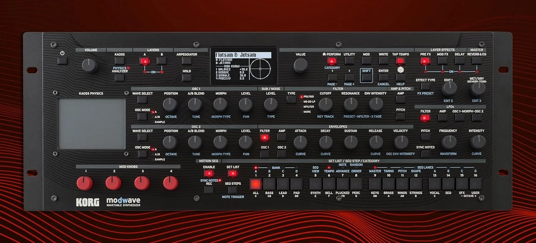Tap the TAP TEMPO button
This screenshot has width=536, height=243.
point(401,61)
